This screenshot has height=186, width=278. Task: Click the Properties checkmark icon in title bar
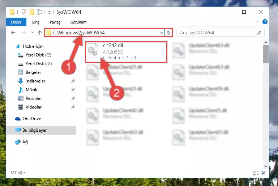point(24,12)
